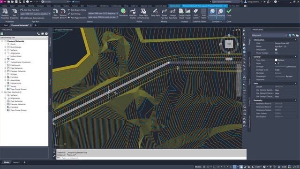Open the Pipe Run Profile tool
The height and width of the screenshot is (169, 300).
(133, 14)
